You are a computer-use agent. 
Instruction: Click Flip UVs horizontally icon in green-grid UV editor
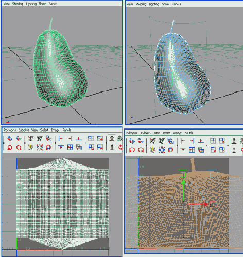(10, 138)
